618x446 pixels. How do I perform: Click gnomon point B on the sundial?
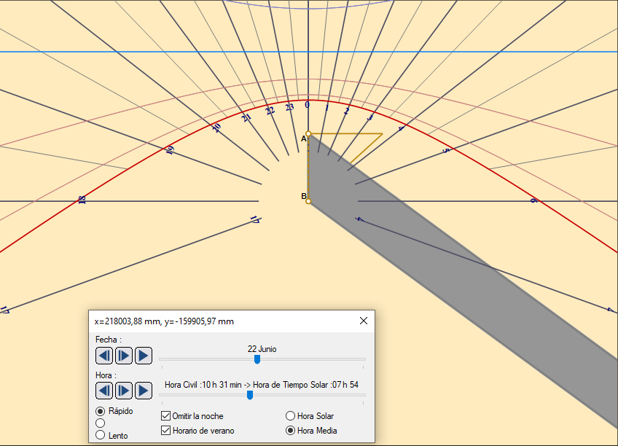coord(308,200)
